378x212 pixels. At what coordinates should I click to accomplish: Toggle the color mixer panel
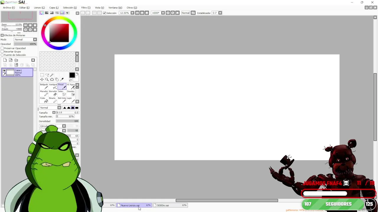[x=57, y=13]
